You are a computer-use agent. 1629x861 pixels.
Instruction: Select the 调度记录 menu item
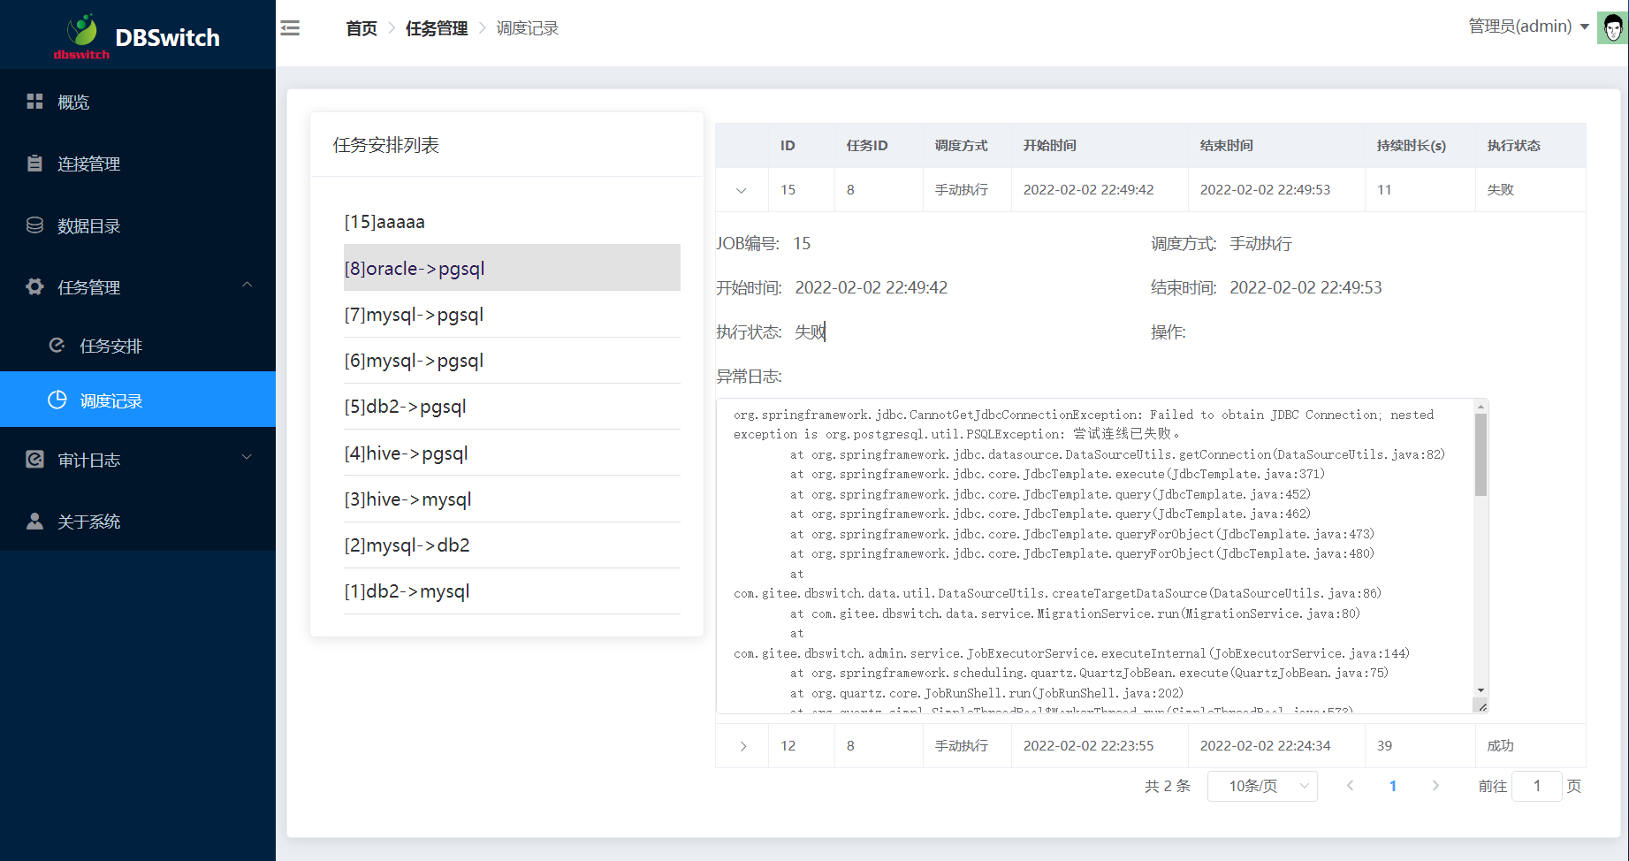(x=110, y=400)
